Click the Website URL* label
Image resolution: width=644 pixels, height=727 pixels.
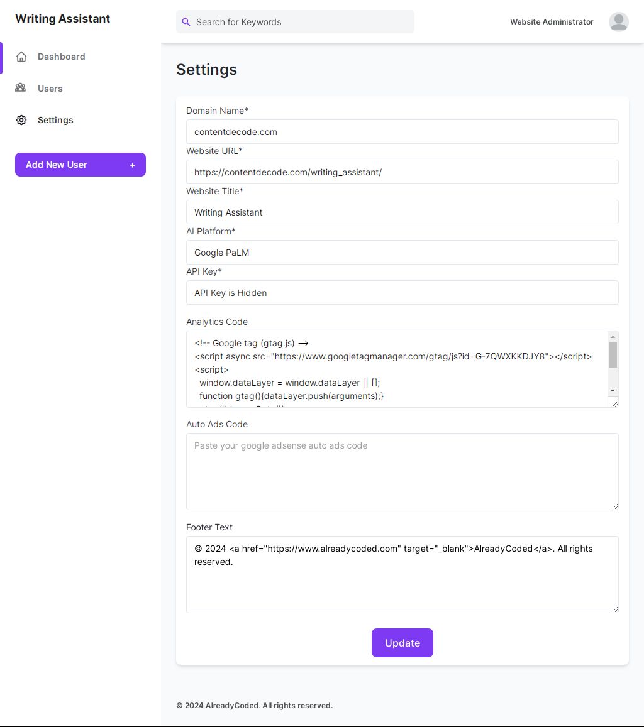(214, 151)
